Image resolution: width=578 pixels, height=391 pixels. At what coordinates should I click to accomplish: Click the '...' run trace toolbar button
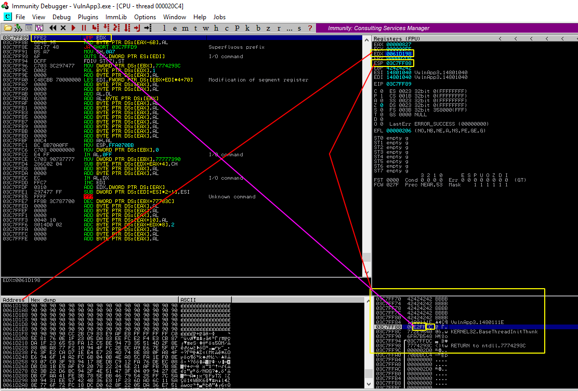pos(290,28)
